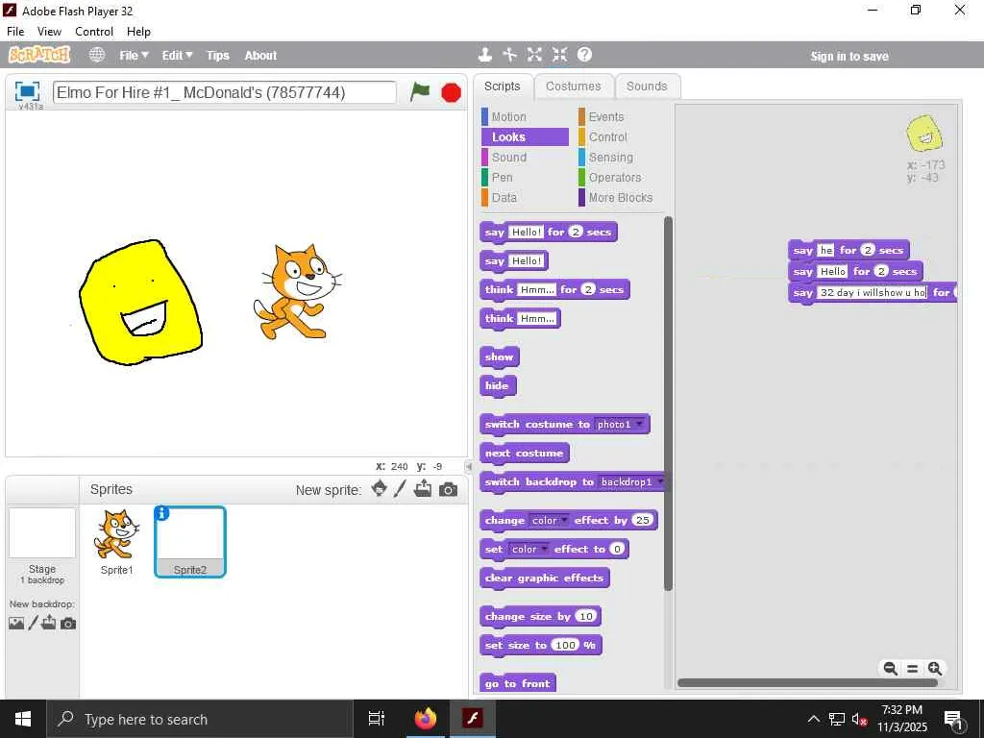The width and height of the screenshot is (984, 738).
Task: Open block help question mark tool
Action: tap(584, 55)
